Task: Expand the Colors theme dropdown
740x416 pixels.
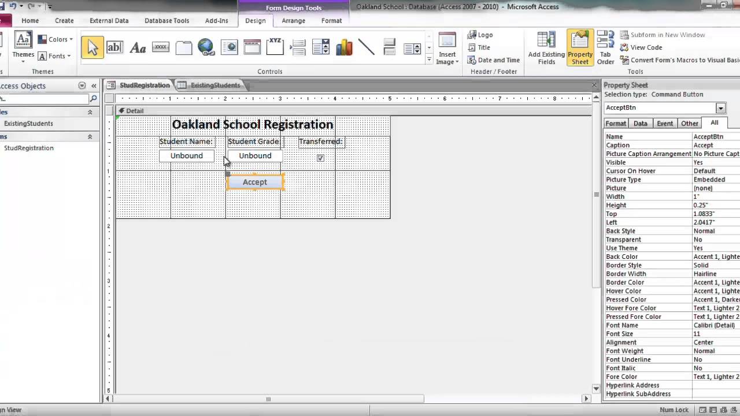Action: 56,39
